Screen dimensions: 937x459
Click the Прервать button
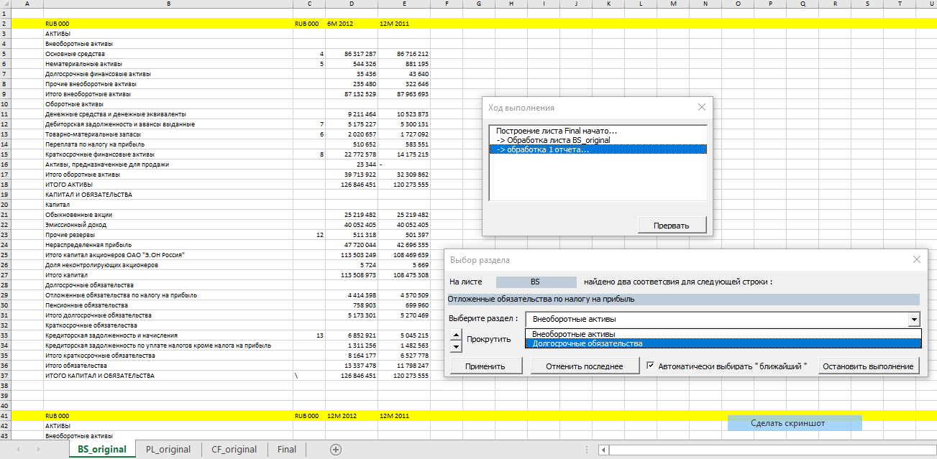click(672, 226)
